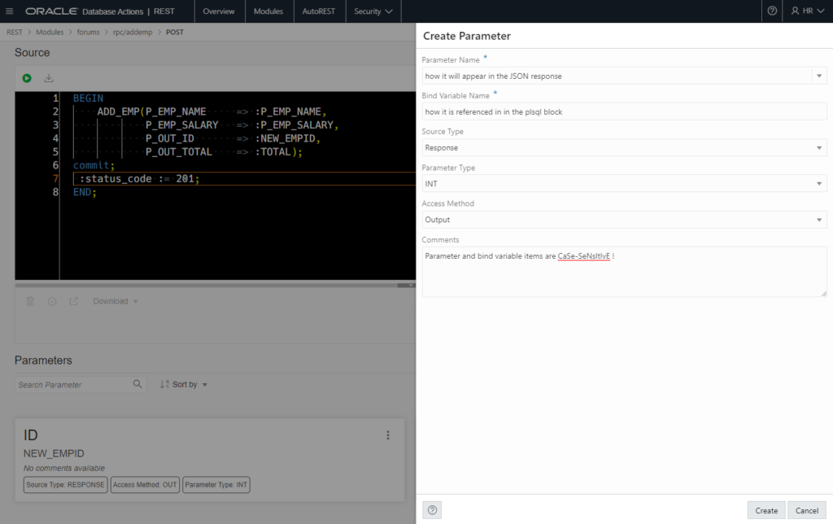Click the Create button
This screenshot has width=833, height=524.
765,510
